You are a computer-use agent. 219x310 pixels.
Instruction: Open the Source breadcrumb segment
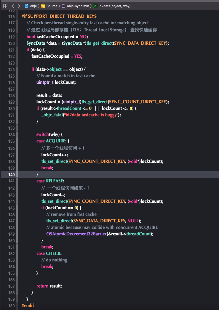[52, 6]
